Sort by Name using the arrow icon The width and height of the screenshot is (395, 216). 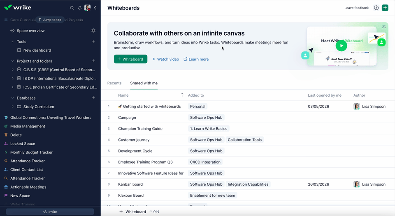pyautogui.click(x=182, y=95)
